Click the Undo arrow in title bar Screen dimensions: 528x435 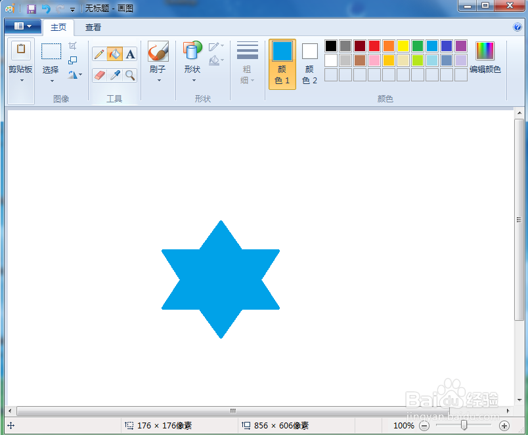pos(46,9)
